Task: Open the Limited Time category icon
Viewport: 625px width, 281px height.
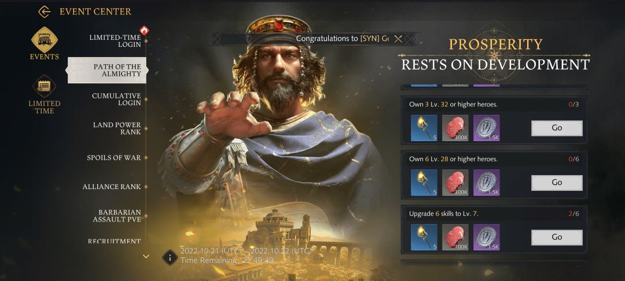Action: [x=44, y=86]
